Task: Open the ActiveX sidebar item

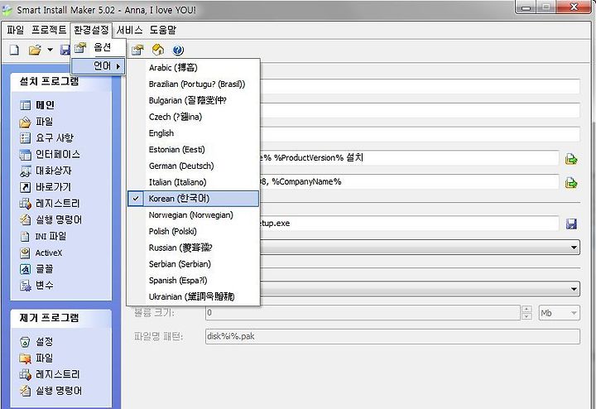Action: point(41,253)
